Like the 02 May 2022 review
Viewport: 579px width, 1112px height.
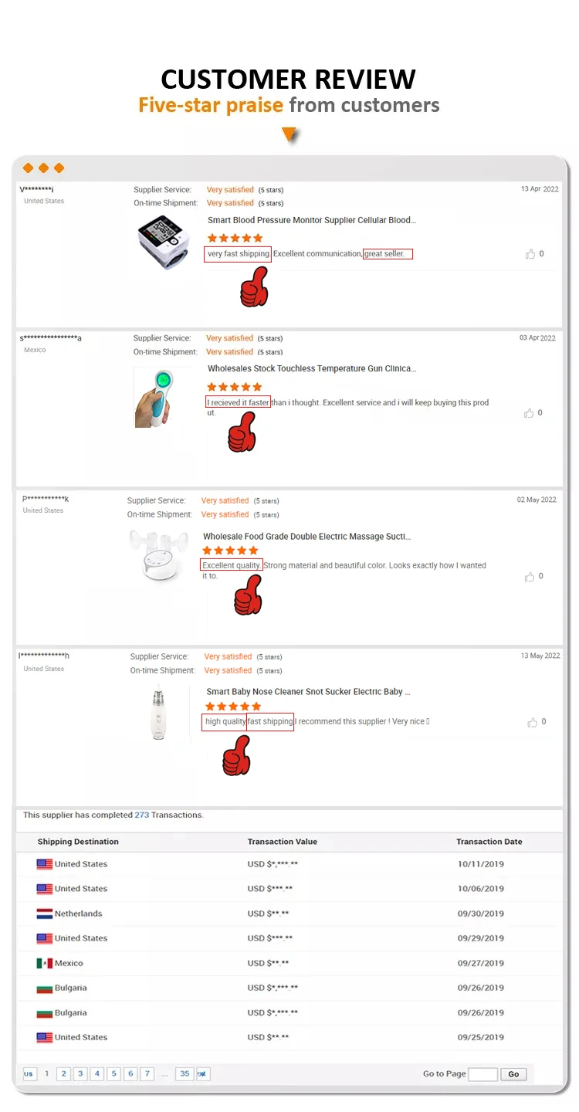point(530,577)
